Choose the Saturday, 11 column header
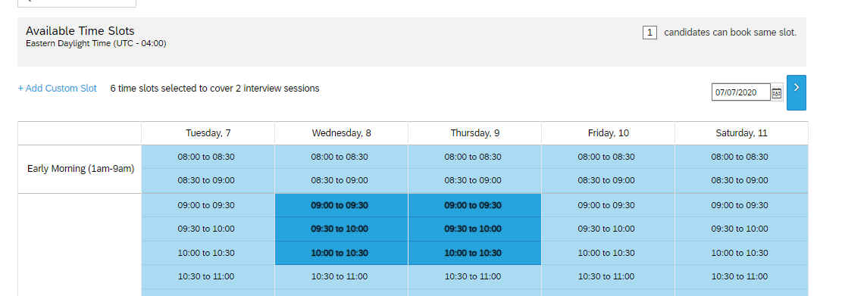This screenshot has height=296, width=842. [741, 133]
